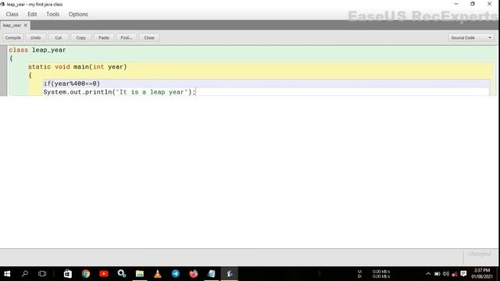Click the BlueJ icon in title bar
The image size is (500, 281).
coord(2,4)
